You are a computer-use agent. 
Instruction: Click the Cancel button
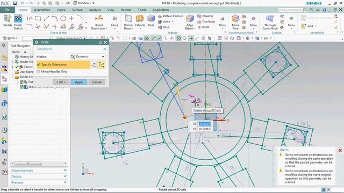click(97, 82)
